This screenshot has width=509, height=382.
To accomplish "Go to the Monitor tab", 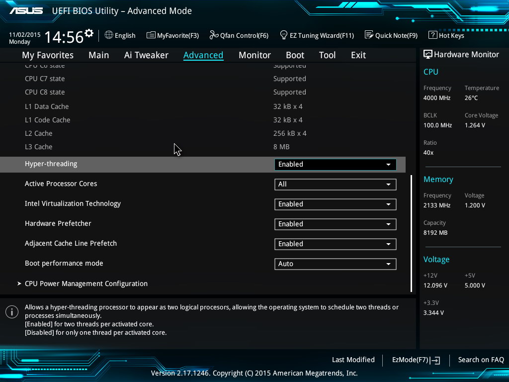I will pos(254,55).
